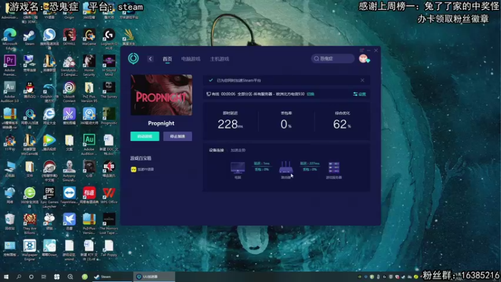
Task: Open Youdao dictionary red shortcut
Action: point(89,196)
